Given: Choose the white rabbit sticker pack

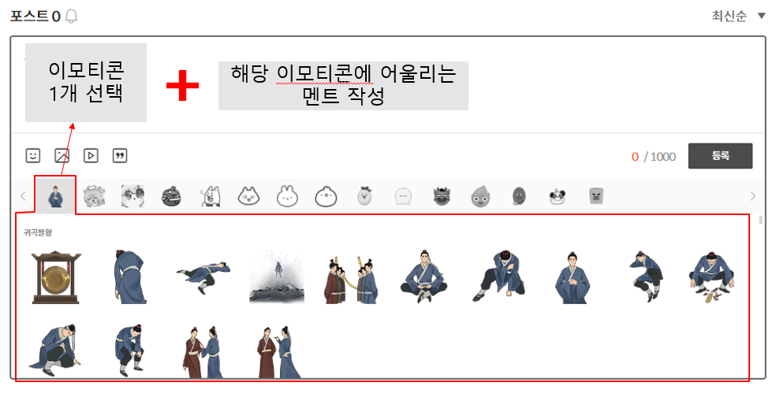Looking at the screenshot, I should point(288,196).
